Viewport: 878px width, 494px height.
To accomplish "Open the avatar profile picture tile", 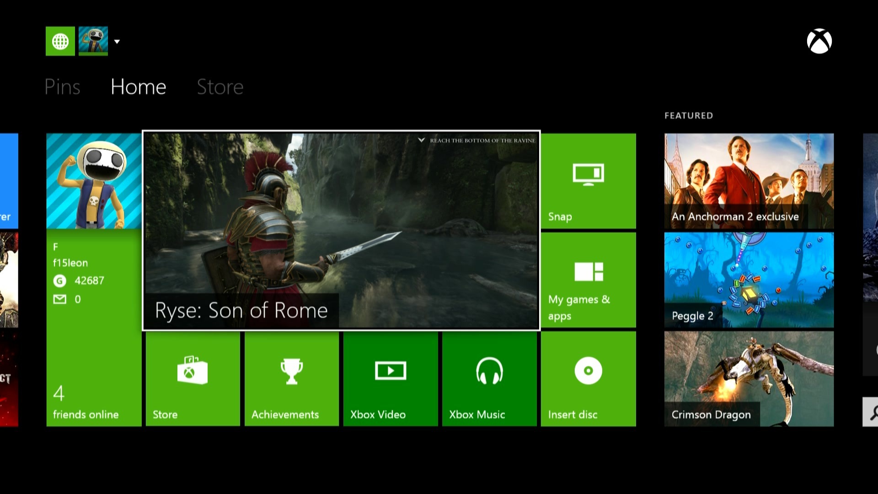I will (x=94, y=181).
